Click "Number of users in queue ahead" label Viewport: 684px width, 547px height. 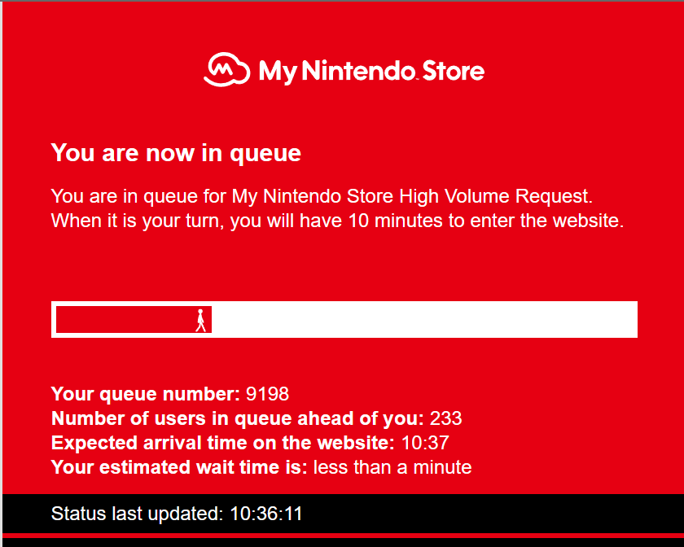[x=237, y=418]
